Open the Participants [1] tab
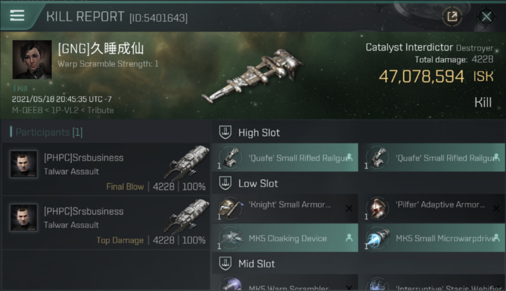 coord(47,132)
